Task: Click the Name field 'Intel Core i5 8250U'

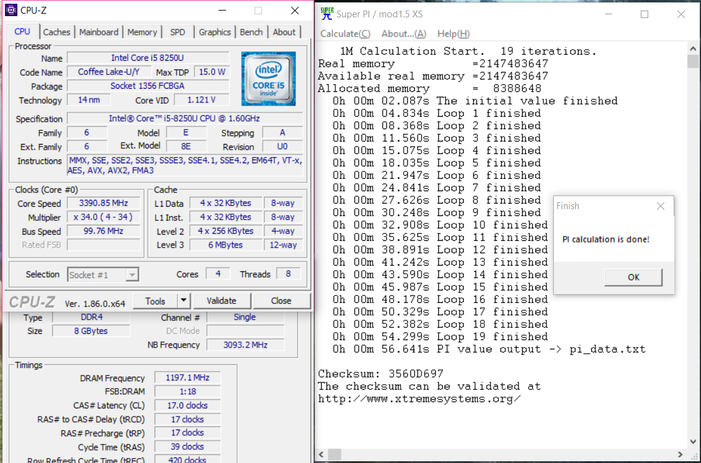Action: pos(148,58)
